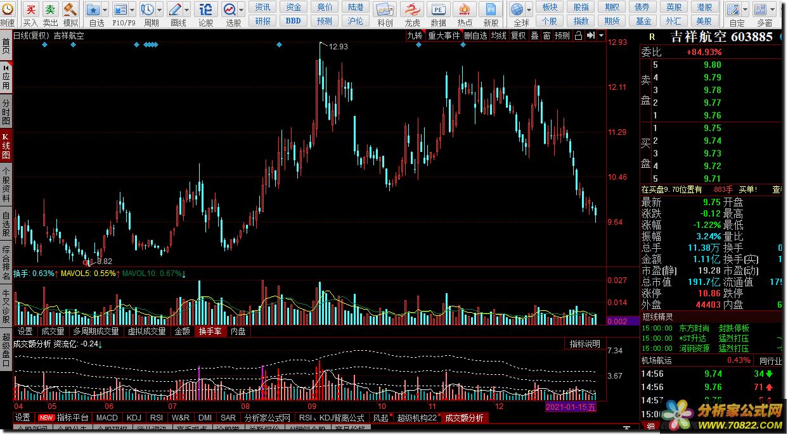Image resolution: width=788 pixels, height=435 pixels.
Task: Switch to the 成交量 volume tab
Action: tap(53, 331)
